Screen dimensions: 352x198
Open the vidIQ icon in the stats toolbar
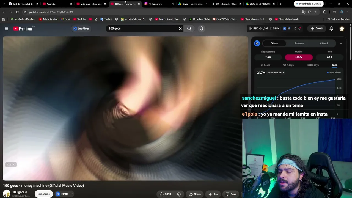point(285,29)
